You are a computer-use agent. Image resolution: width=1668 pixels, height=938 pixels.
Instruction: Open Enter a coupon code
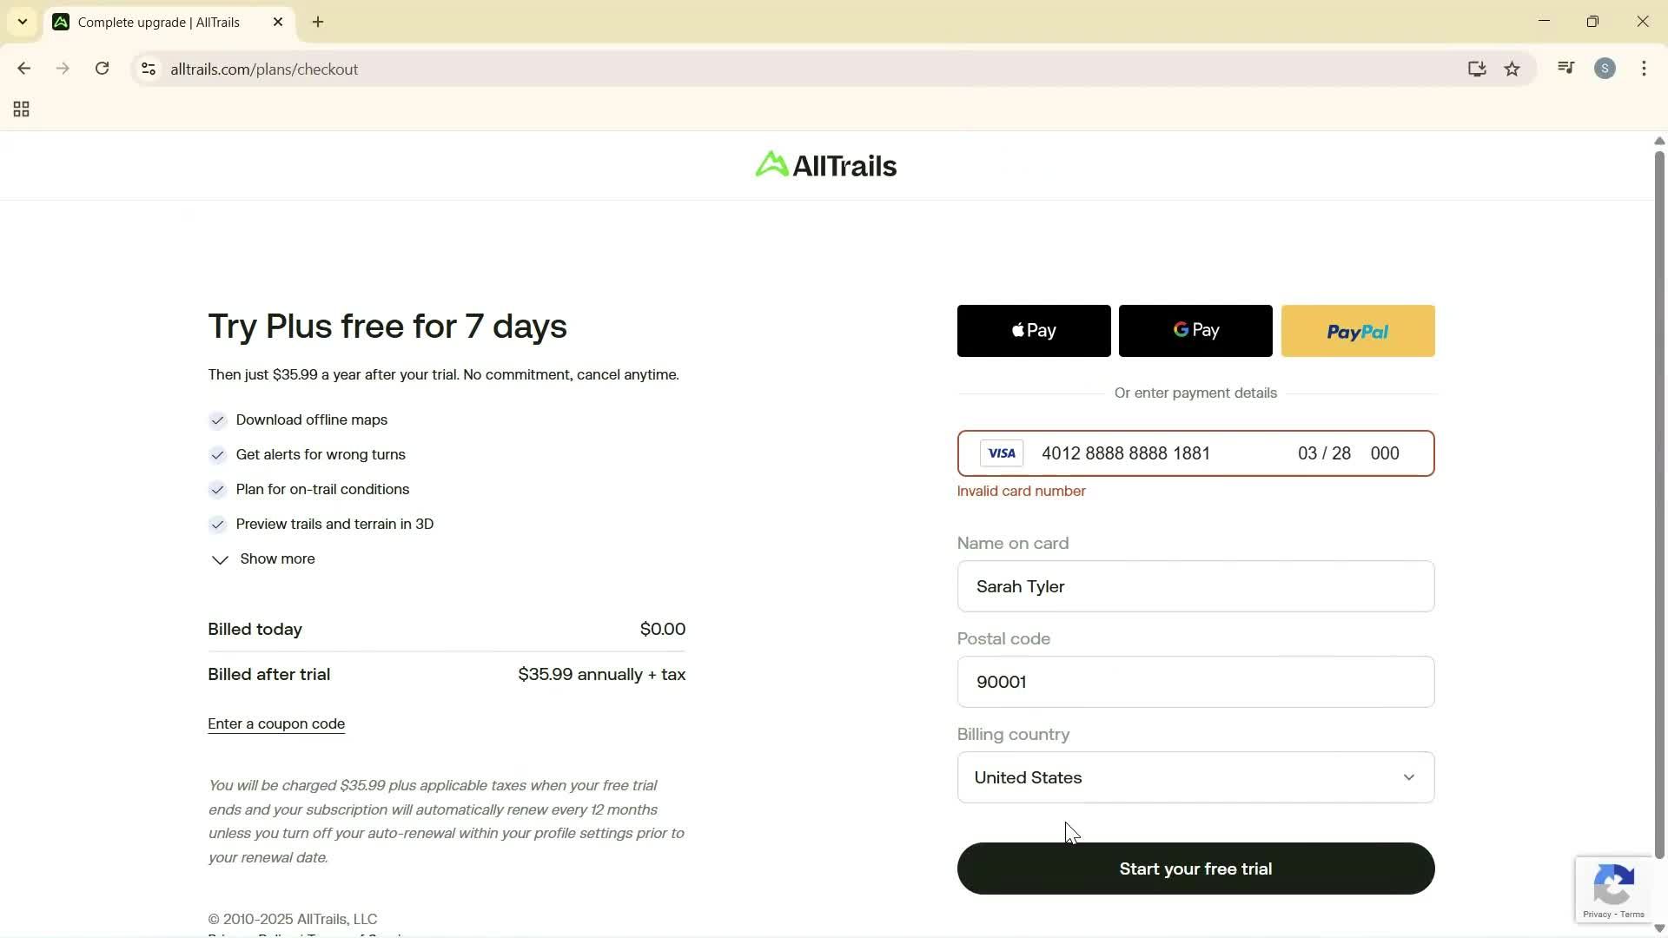[275, 723]
